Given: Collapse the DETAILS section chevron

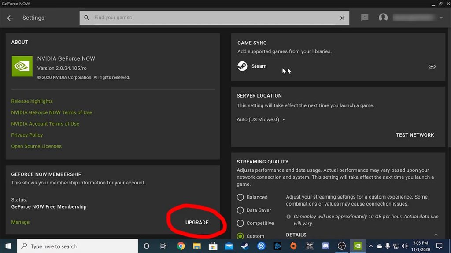Looking at the screenshot, I should pyautogui.click(x=436, y=235).
